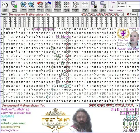Select the emanation,flowing entry
The image size is (140, 133).
[x=10, y=127]
